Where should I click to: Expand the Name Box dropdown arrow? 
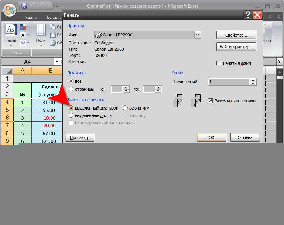pos(57,62)
